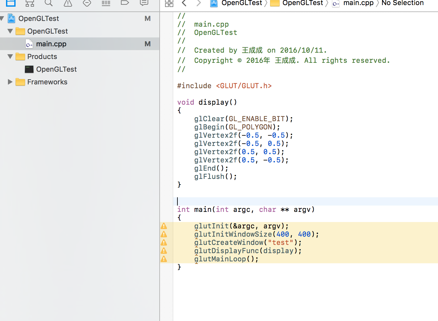Click the "glVertex2f(-0.5, -0.5);" line

click(x=243, y=135)
